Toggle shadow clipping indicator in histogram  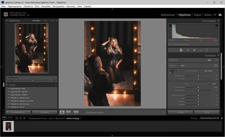pos(170,25)
